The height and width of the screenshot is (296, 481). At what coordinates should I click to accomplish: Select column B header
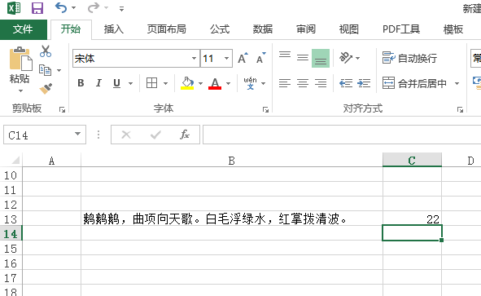pyautogui.click(x=232, y=160)
